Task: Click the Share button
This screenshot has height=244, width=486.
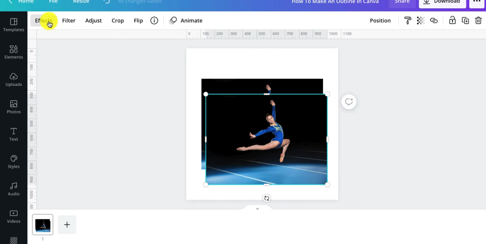Action: (x=402, y=2)
